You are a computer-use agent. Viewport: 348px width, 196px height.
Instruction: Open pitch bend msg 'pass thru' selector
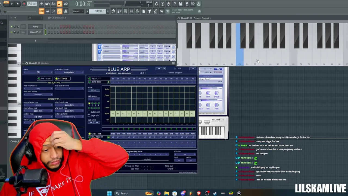click(x=69, y=105)
